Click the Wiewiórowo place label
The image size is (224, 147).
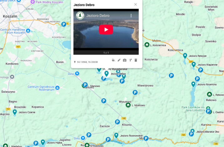point(145,86)
